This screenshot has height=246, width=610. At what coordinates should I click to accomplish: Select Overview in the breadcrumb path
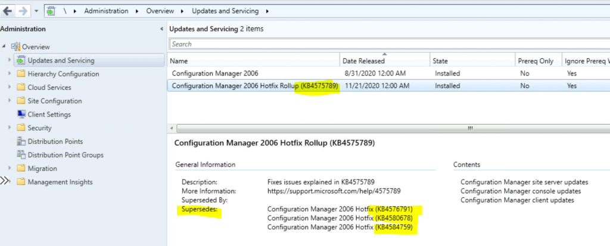[x=160, y=11]
